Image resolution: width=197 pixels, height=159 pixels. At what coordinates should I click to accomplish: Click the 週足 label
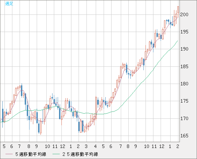(x=9, y=4)
